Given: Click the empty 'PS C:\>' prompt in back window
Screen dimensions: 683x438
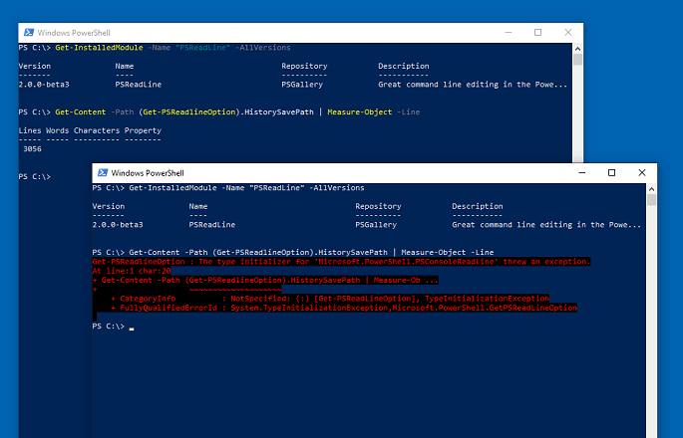Looking at the screenshot, I should 35,176.
